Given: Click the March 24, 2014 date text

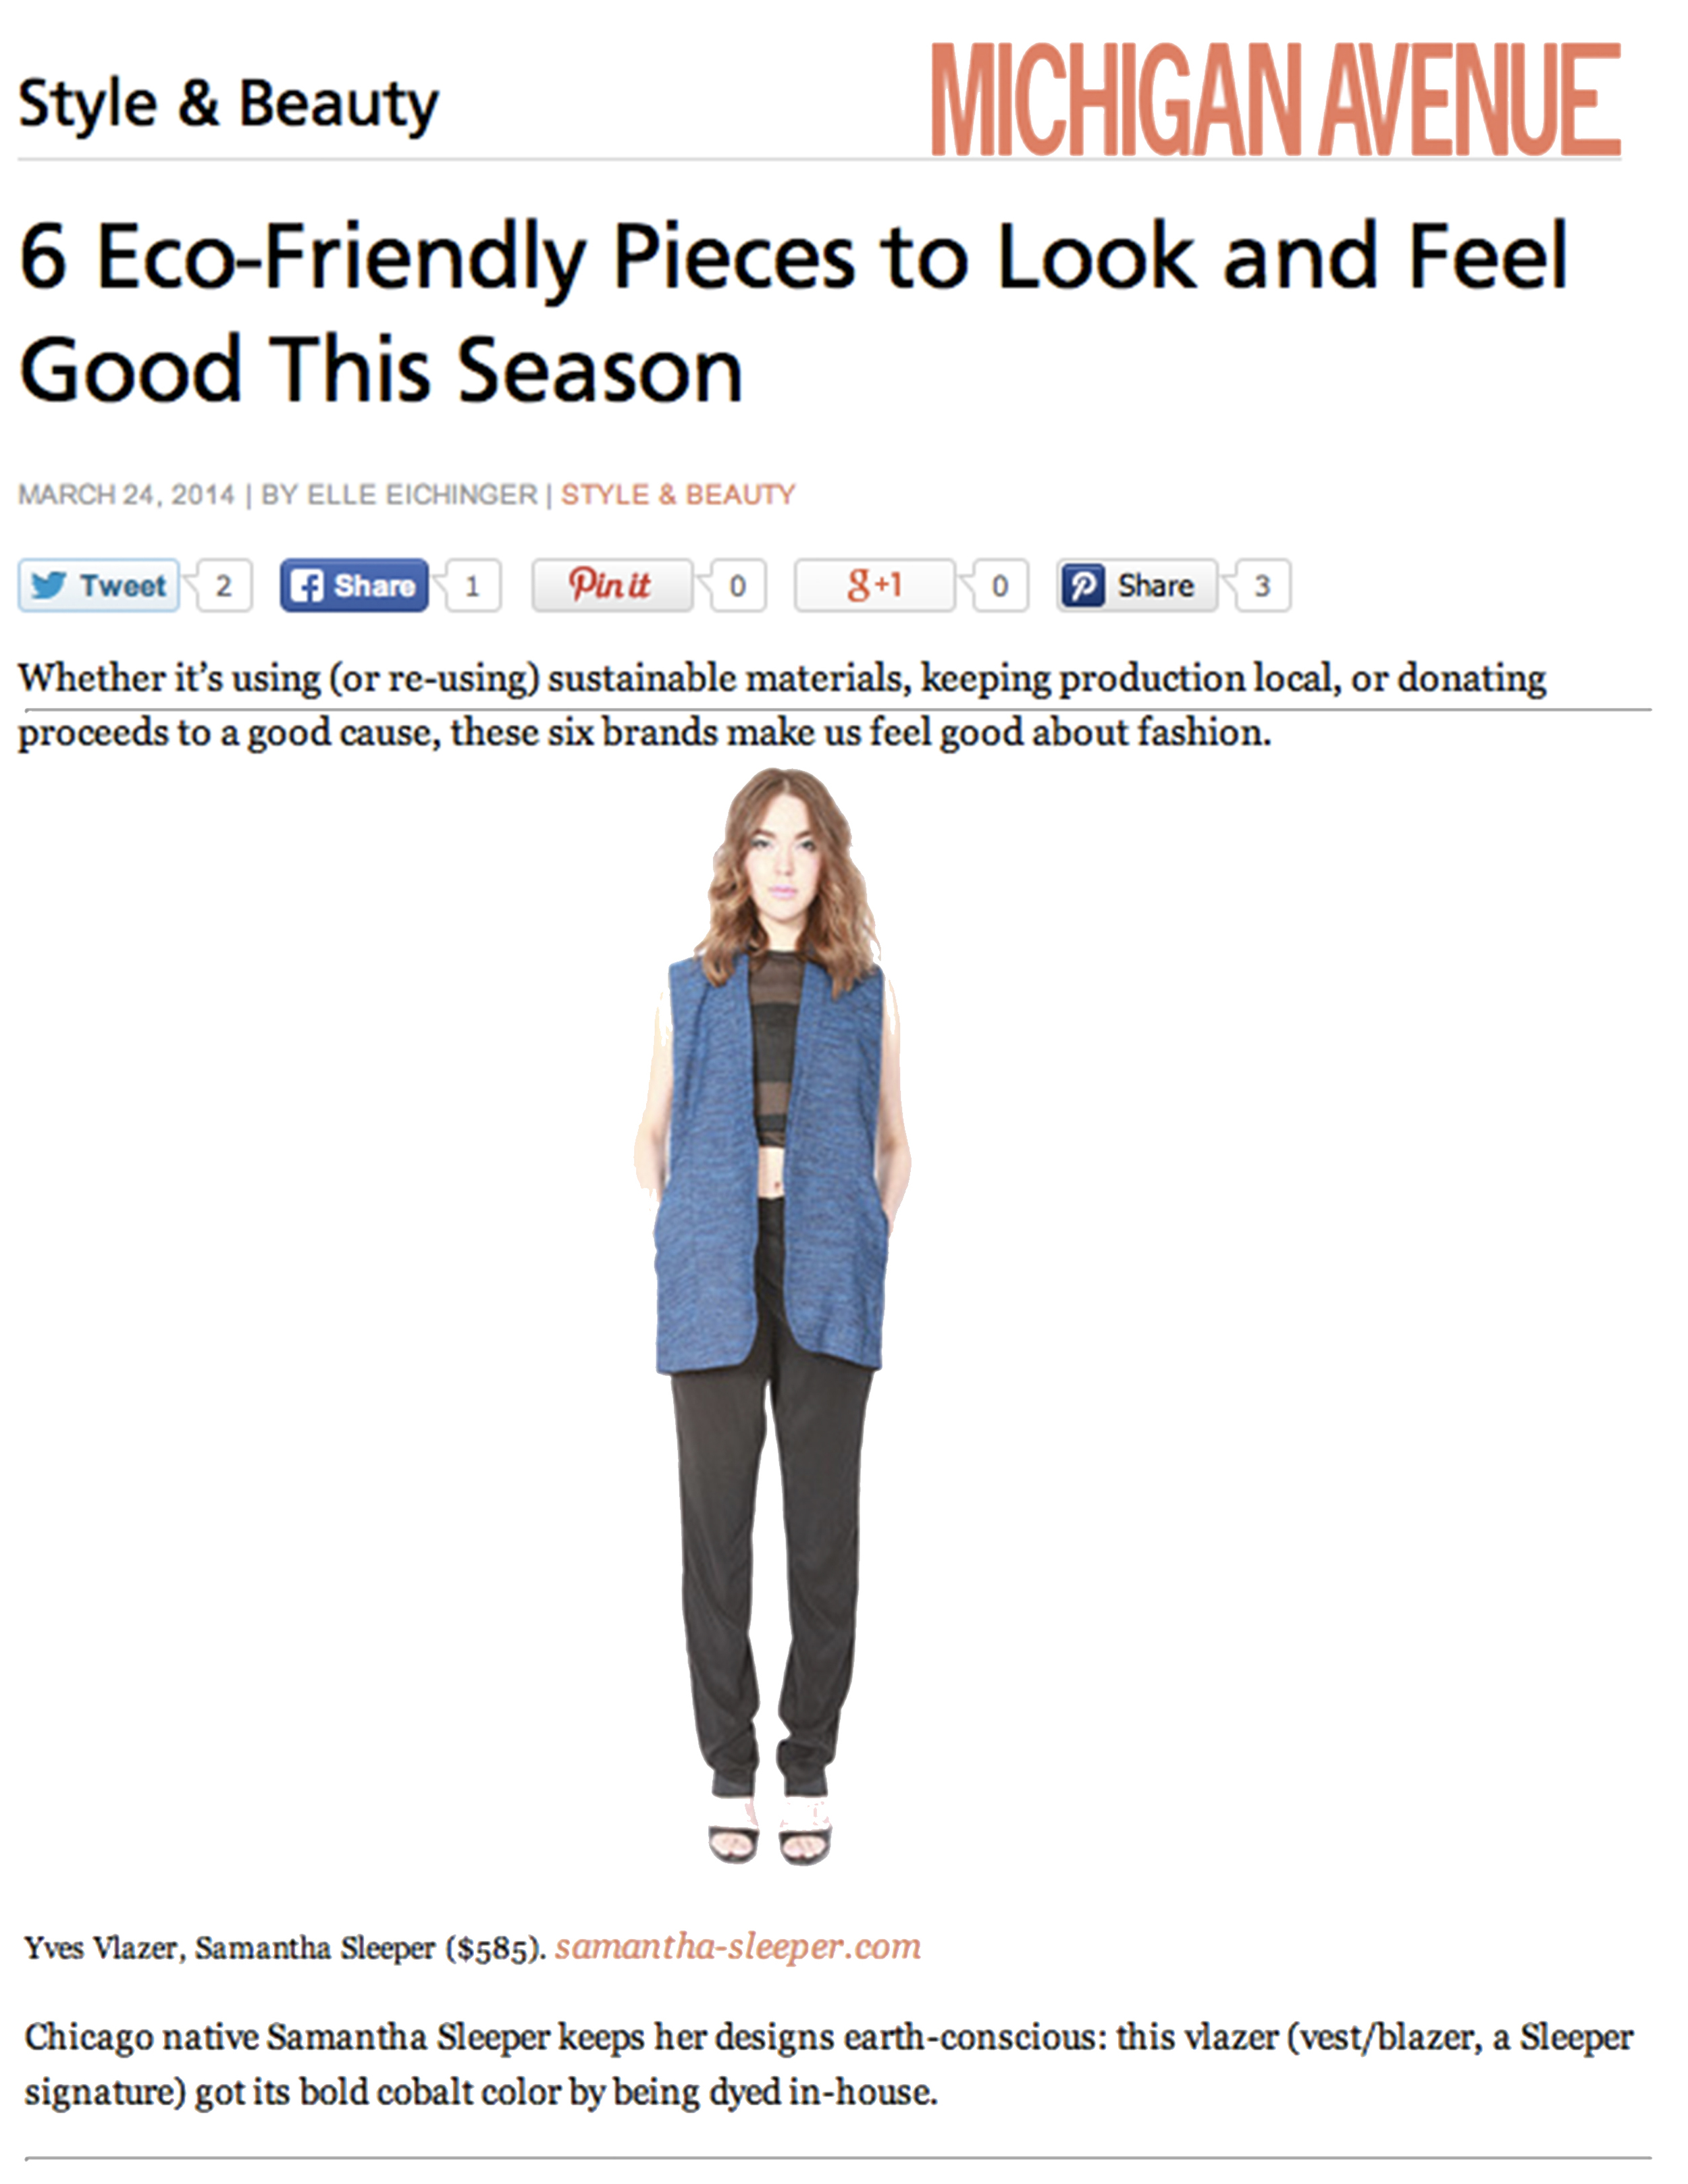Looking at the screenshot, I should (126, 495).
